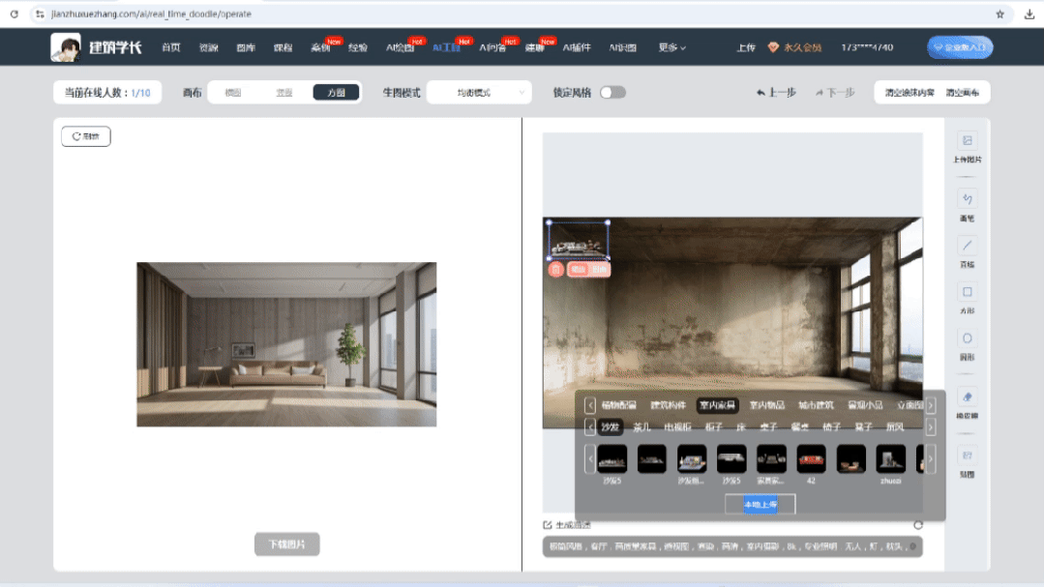The height and width of the screenshot is (587, 1044).
Task: Go to previous furniture subcategories with left arrow
Action: pos(590,426)
